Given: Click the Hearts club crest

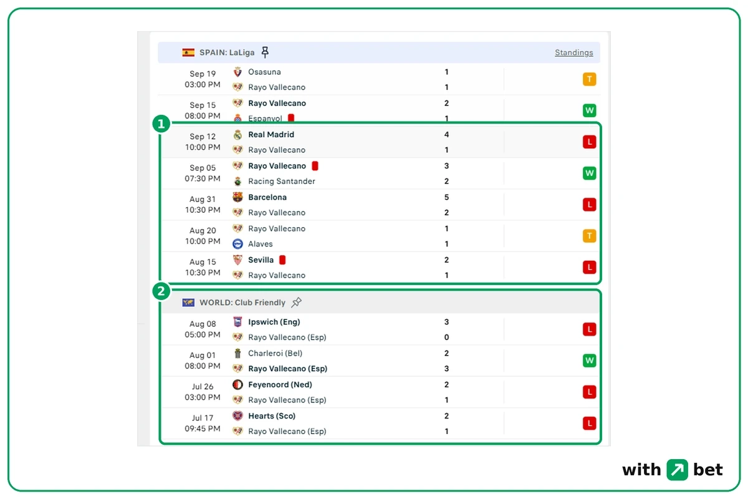Looking at the screenshot, I should [x=237, y=416].
